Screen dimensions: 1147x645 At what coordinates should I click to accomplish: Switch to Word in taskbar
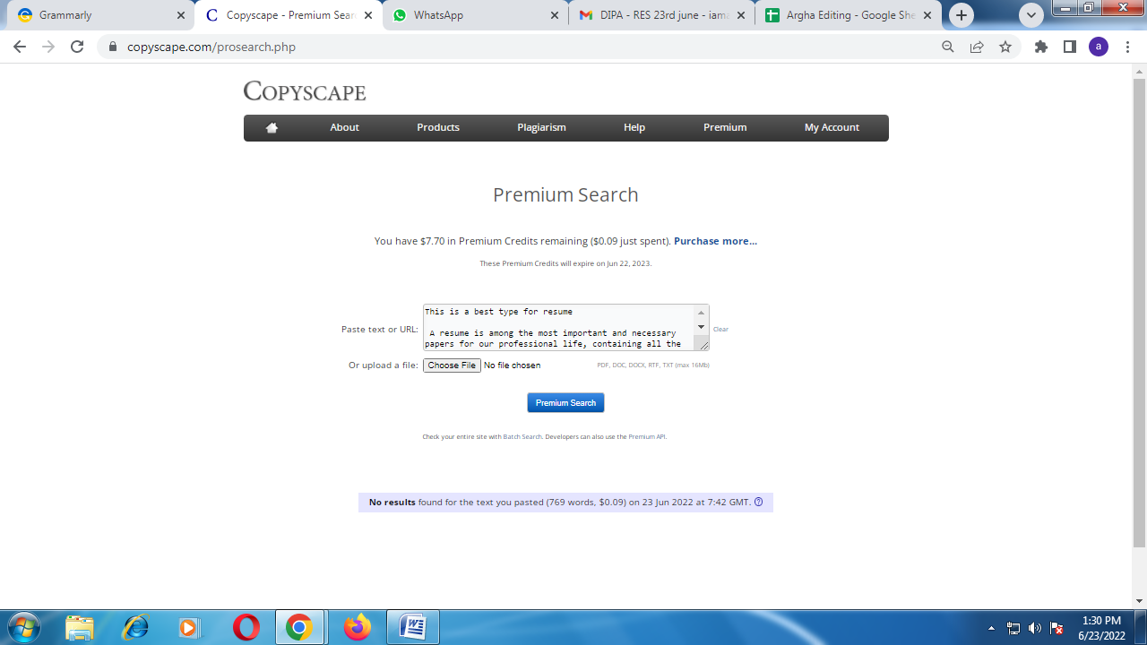(413, 627)
